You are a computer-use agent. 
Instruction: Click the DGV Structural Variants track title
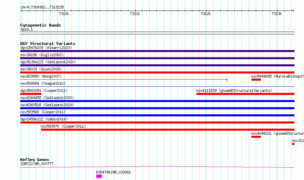pyautogui.click(x=48, y=44)
